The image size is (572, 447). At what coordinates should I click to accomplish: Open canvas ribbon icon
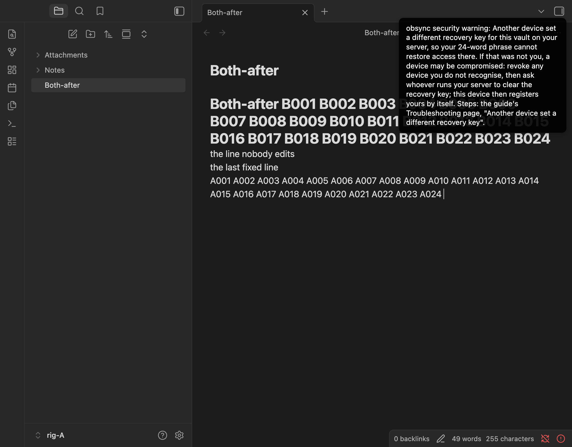[x=12, y=70]
